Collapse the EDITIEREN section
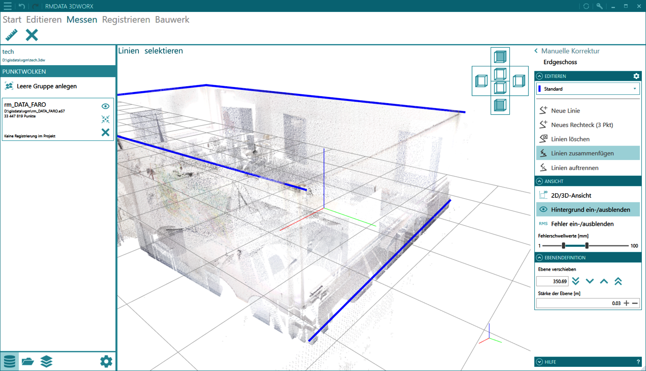This screenshot has height=371, width=646. click(539, 76)
